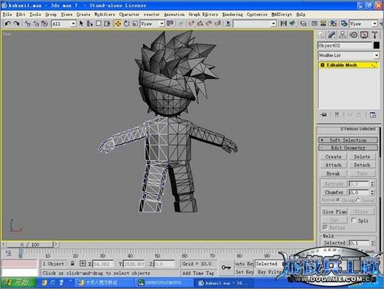384x289 pixels.
Task: Open the render type View dropdown
Action: pos(363,24)
